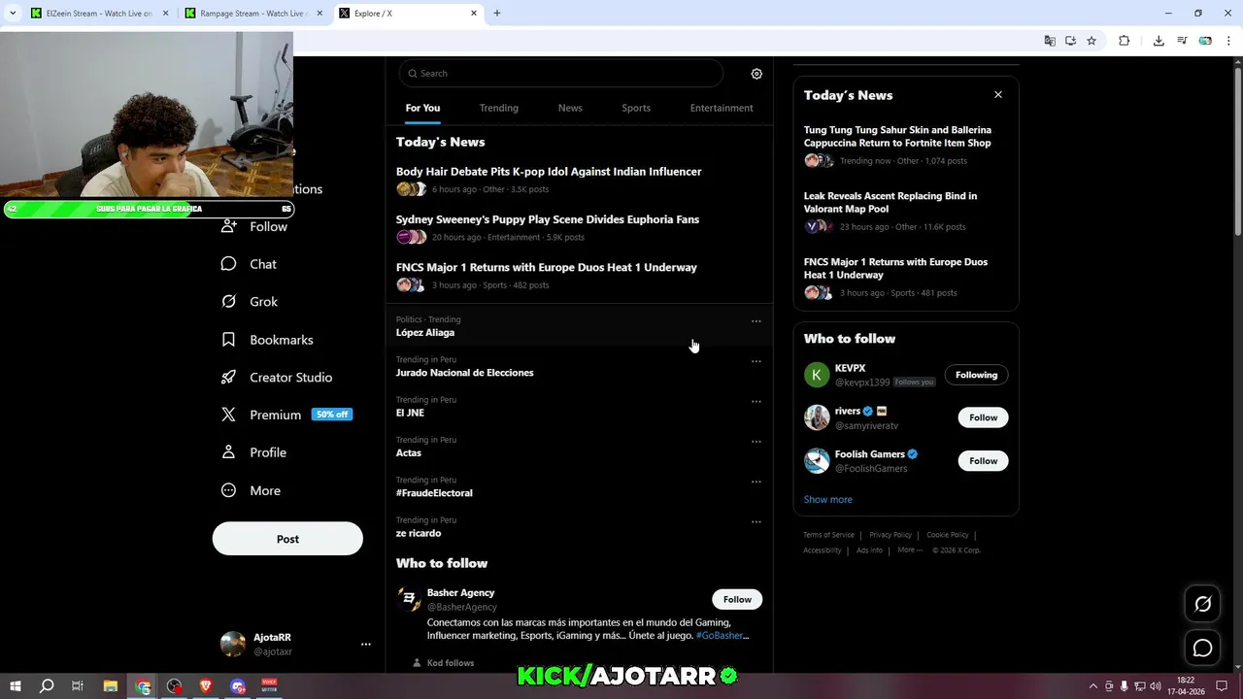Switch to the Entertainment tab
Screen dimensions: 1243x699
pyautogui.click(x=722, y=108)
